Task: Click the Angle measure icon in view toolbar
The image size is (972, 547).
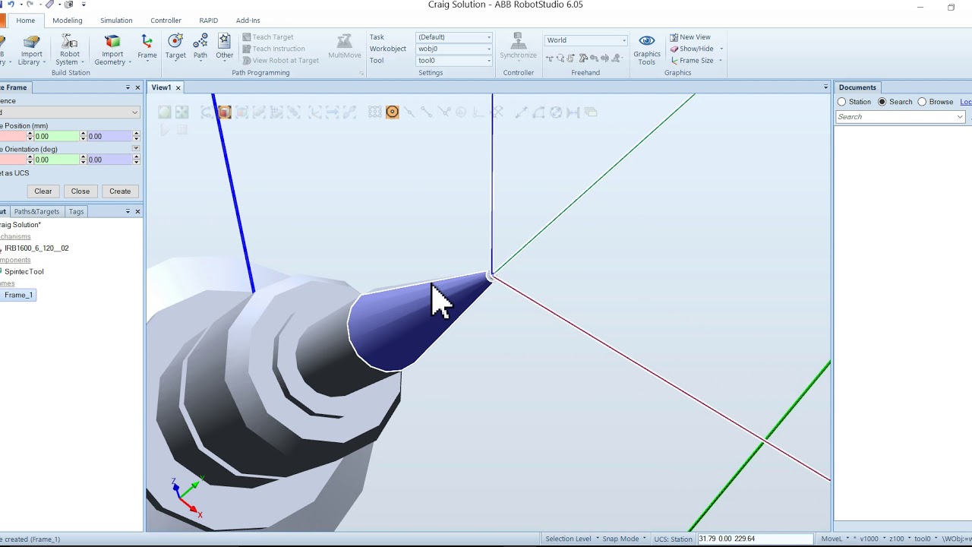Action: pos(538,112)
